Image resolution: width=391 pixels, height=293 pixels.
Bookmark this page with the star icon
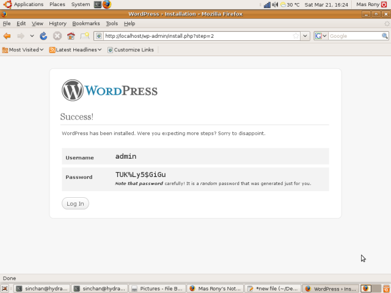pyautogui.click(x=296, y=36)
